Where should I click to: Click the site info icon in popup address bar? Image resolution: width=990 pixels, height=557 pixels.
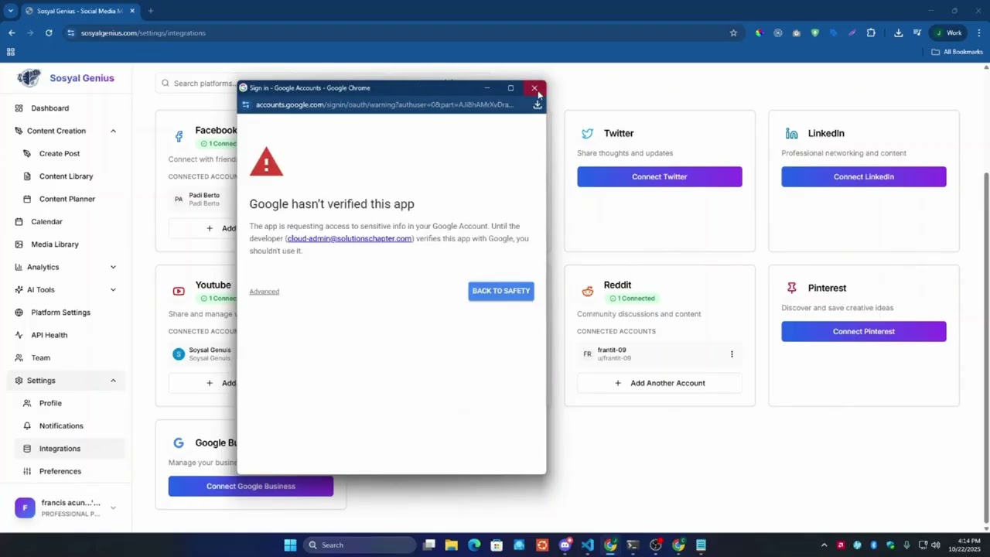coord(246,104)
